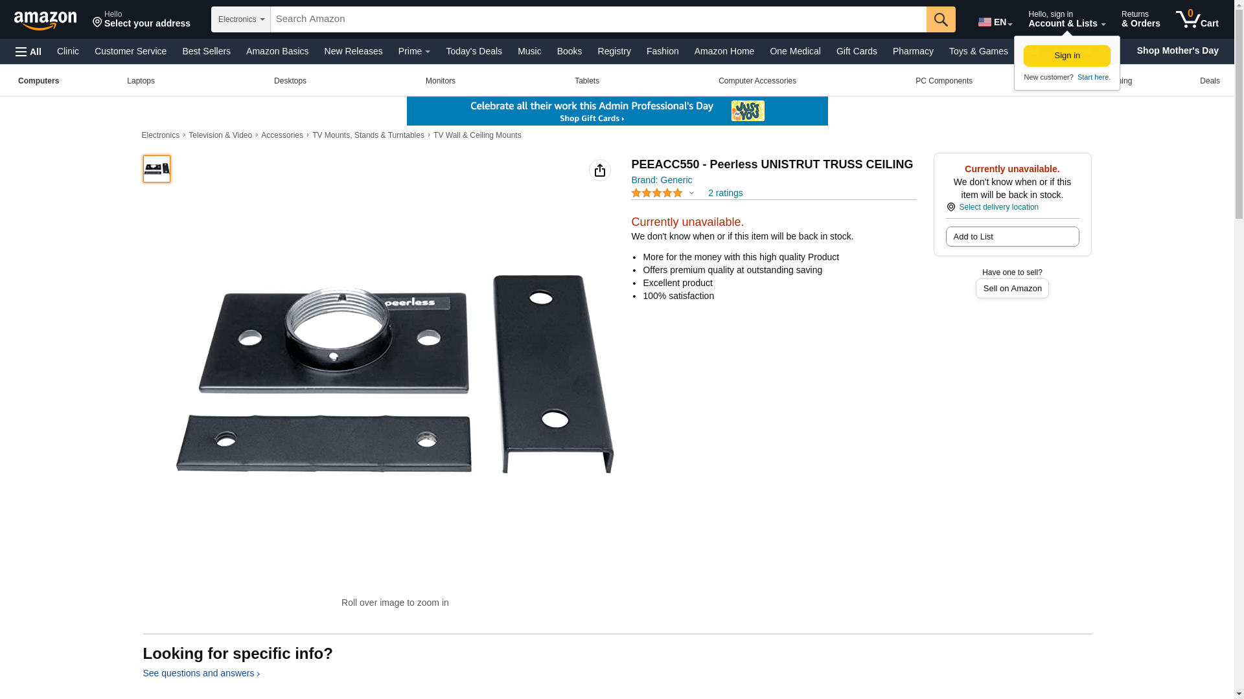Click the share icon on product image
This screenshot has height=699, width=1244.
click(x=600, y=170)
